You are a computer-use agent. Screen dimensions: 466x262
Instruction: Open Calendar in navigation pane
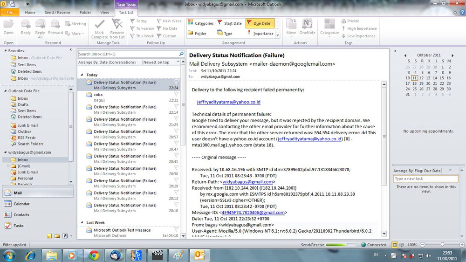coord(21,204)
